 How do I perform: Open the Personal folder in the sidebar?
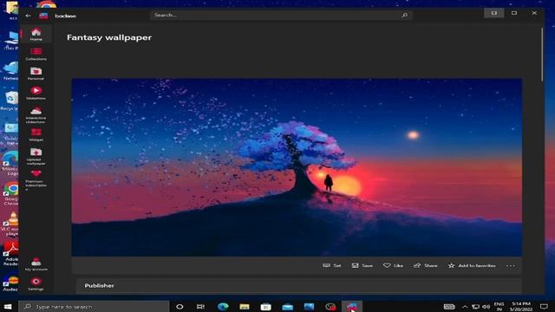[36, 74]
